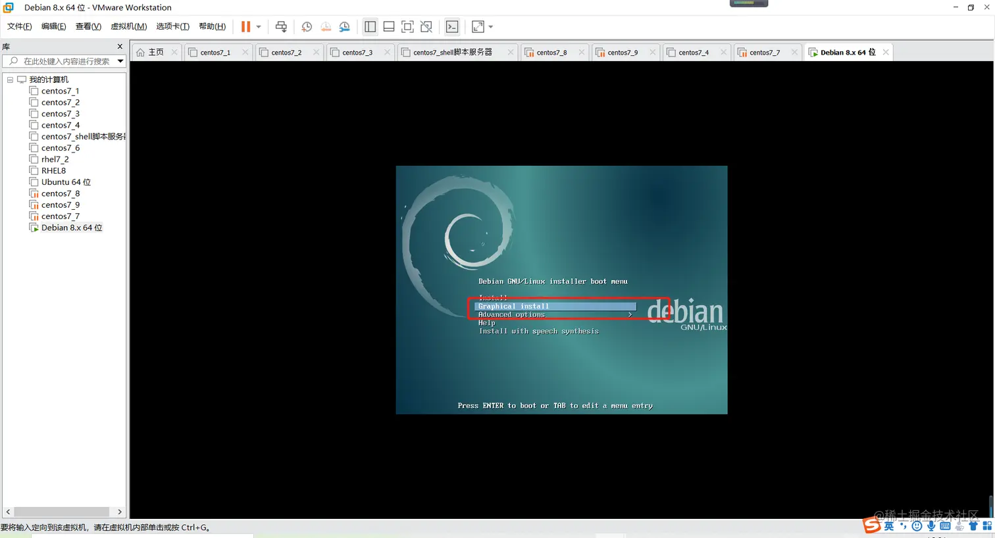Close the Debian 8.x 64 位 tab

pos(886,52)
